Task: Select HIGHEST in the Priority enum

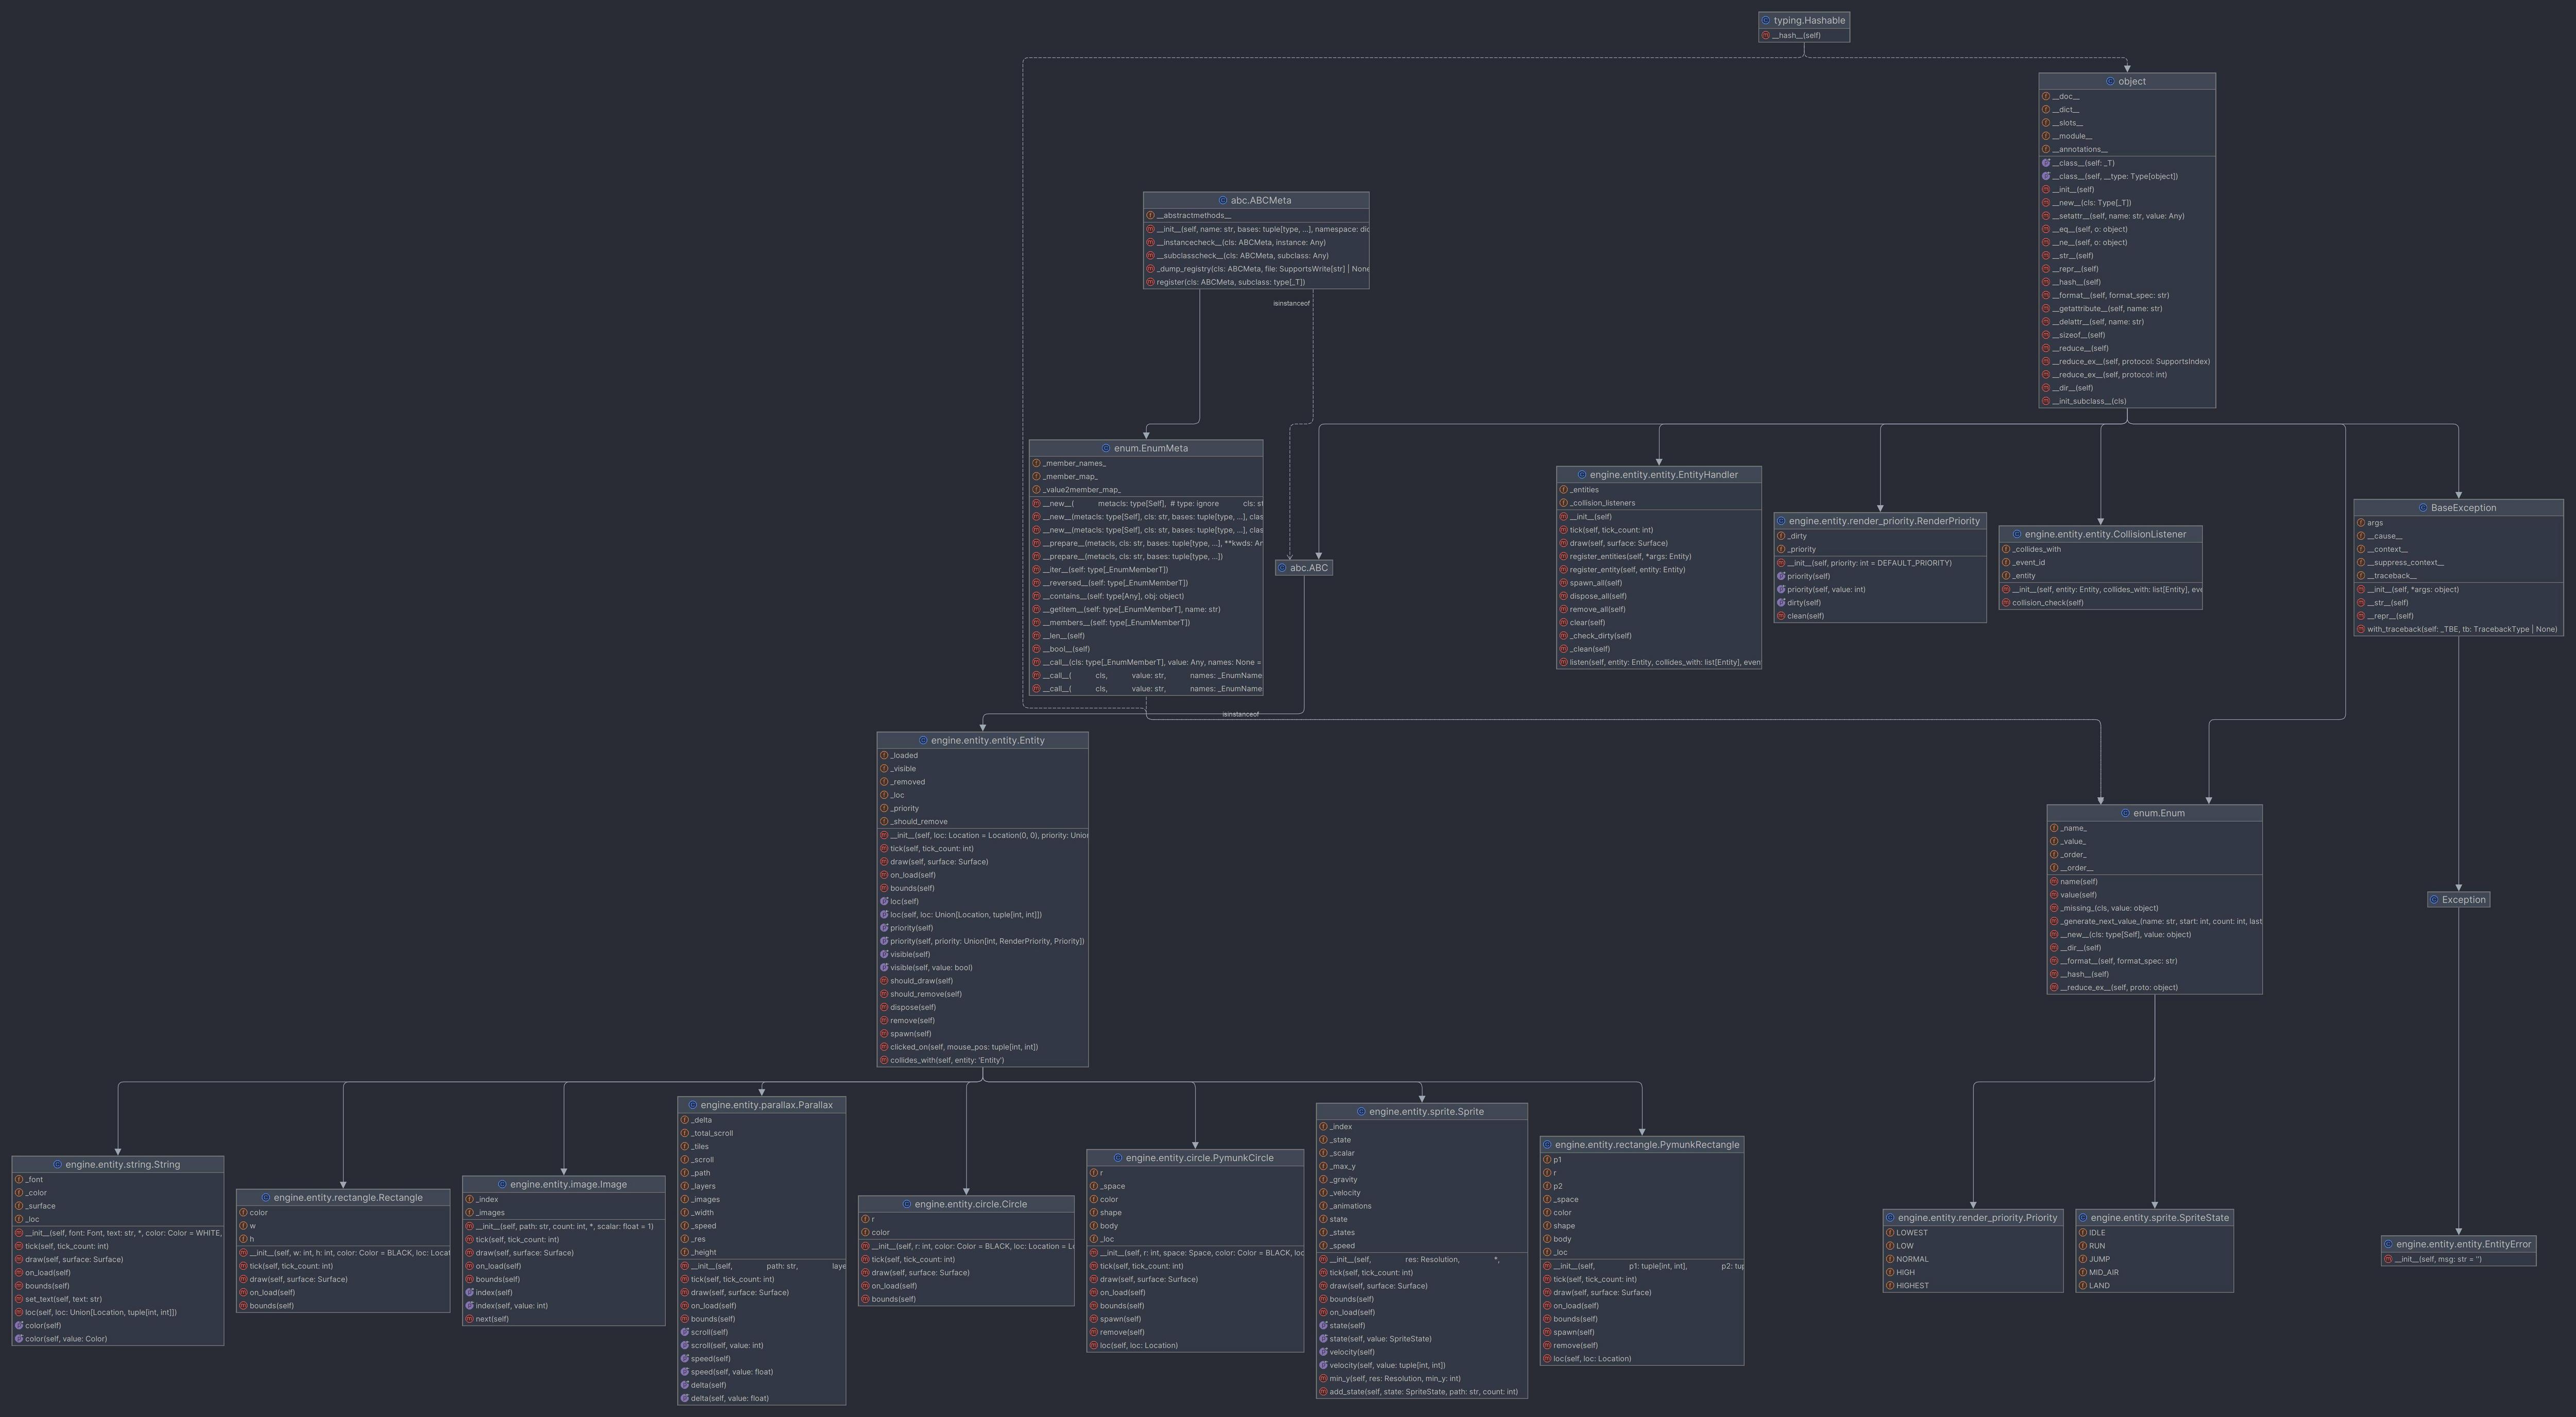Action: [1912, 1286]
